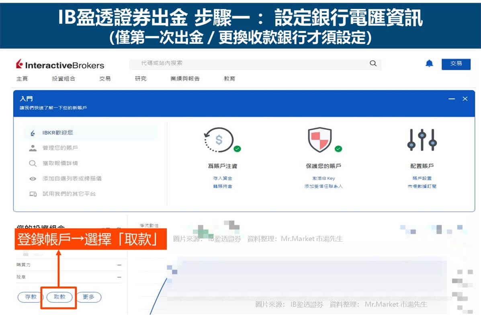The width and height of the screenshot is (481, 315).
Task: Open the 業績與報告 menu item
Action: [x=185, y=79]
